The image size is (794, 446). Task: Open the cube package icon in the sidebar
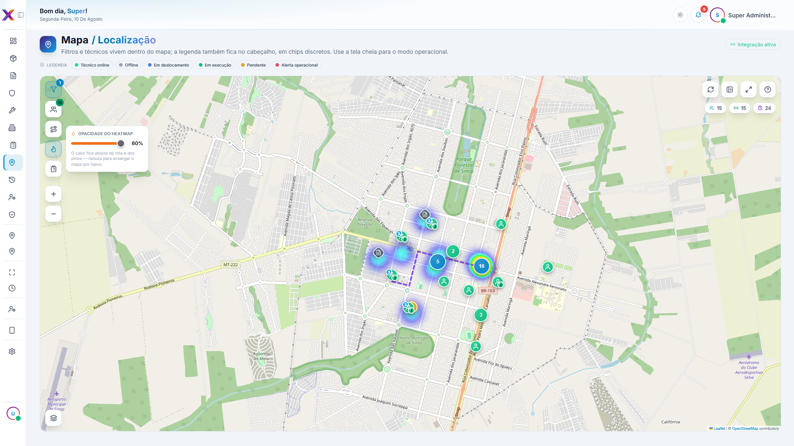tap(13, 58)
